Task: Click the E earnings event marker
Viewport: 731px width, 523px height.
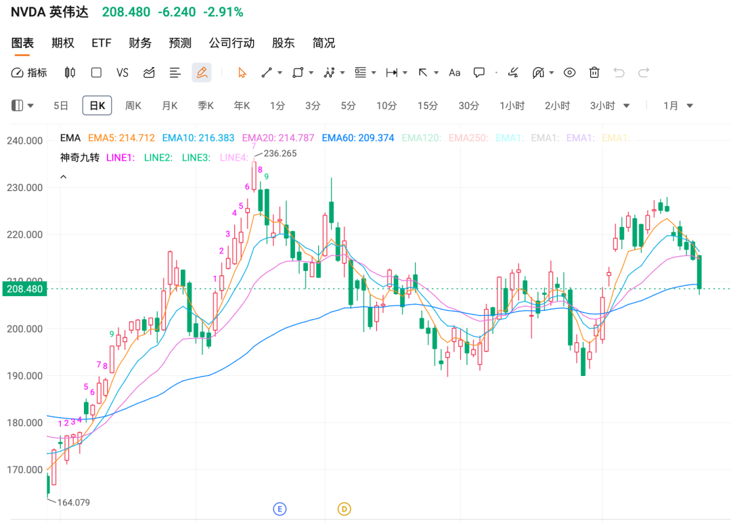Action: point(280,509)
